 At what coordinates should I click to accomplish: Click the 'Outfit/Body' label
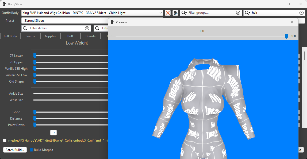click(10, 13)
